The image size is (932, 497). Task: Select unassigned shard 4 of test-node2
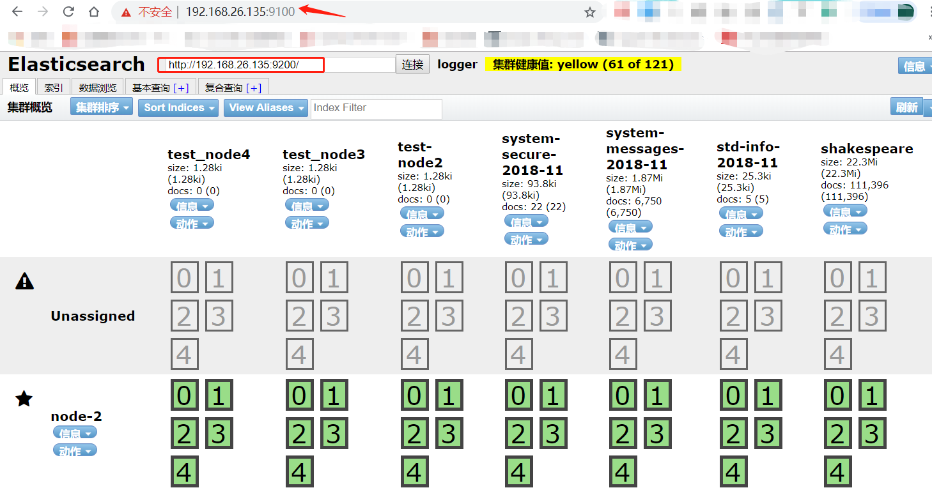(414, 354)
